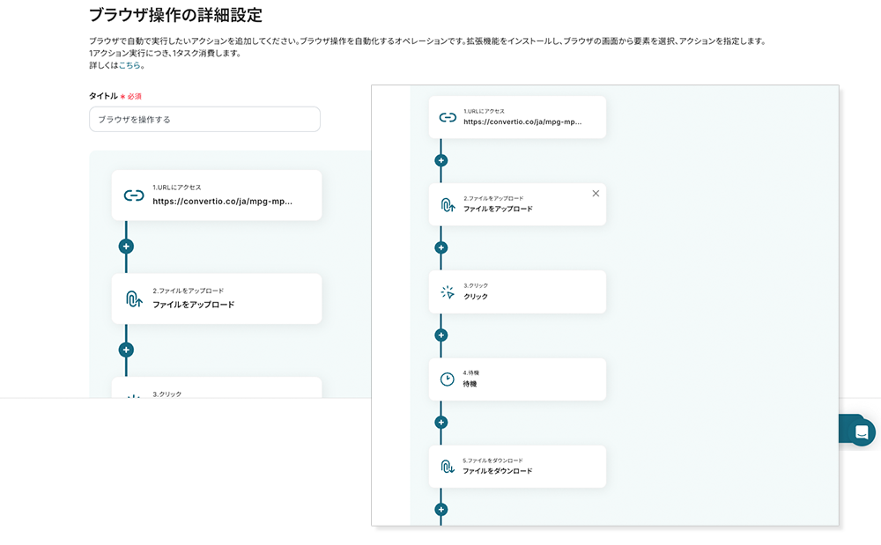Click upload clip icon in overlay panel
This screenshot has width=881, height=545.
click(448, 205)
